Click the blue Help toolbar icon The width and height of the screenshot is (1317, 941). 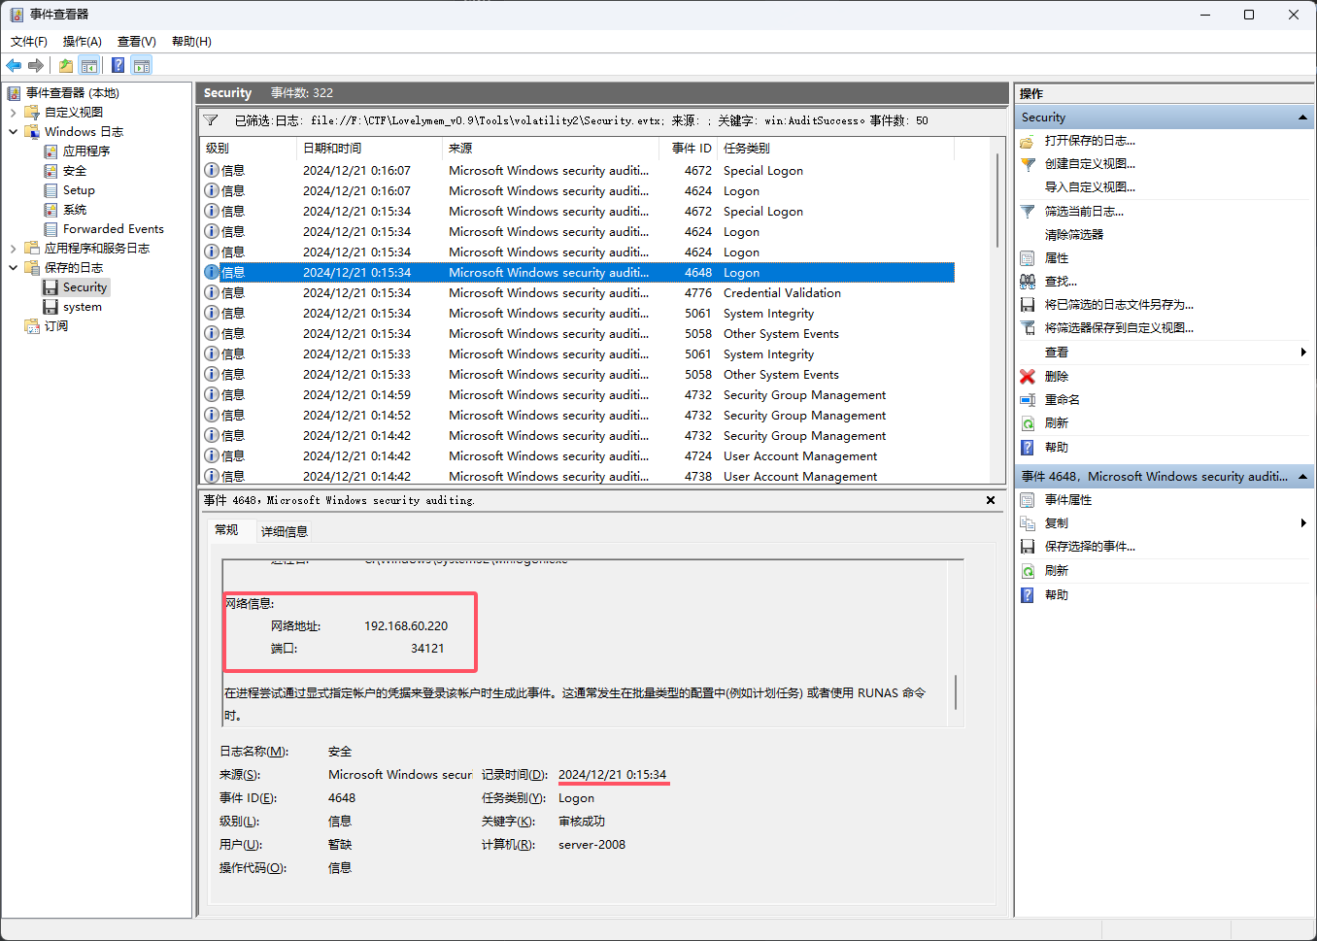click(118, 66)
